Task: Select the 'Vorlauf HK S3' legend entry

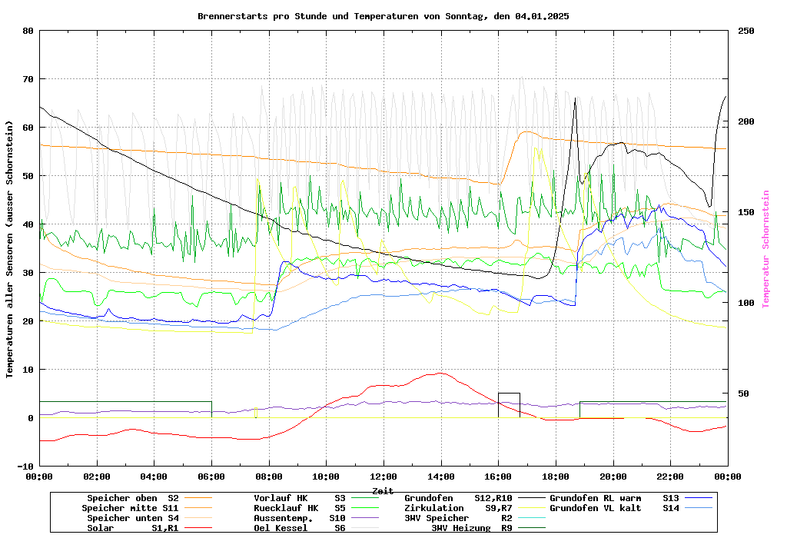Action: [x=299, y=498]
